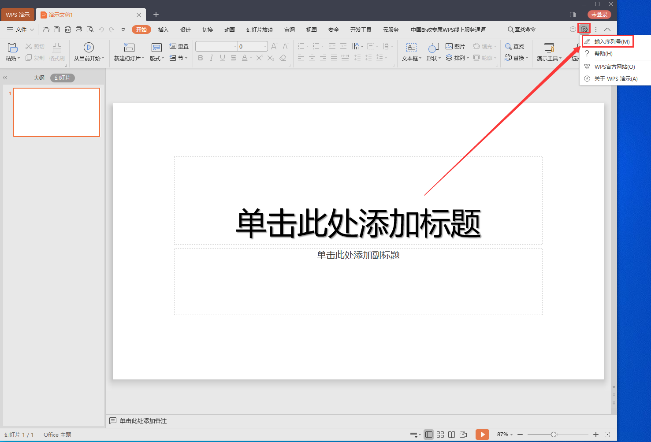Viewport: 651px width, 442px height.
Task: Toggle italic formatting
Action: (x=212, y=58)
